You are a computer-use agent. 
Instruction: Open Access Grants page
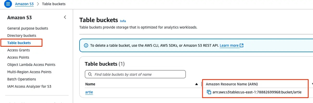(x=18, y=50)
